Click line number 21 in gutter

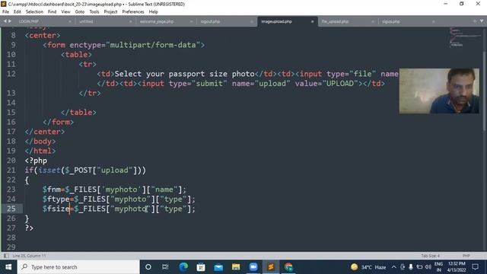(11, 170)
